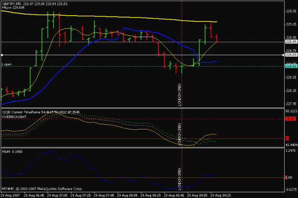Select the red 50 level tag

[x=287, y=139]
